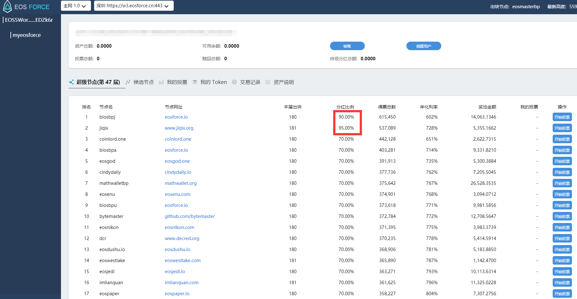
Task: Click the 超级节点 tab network icon
Action: coord(71,82)
